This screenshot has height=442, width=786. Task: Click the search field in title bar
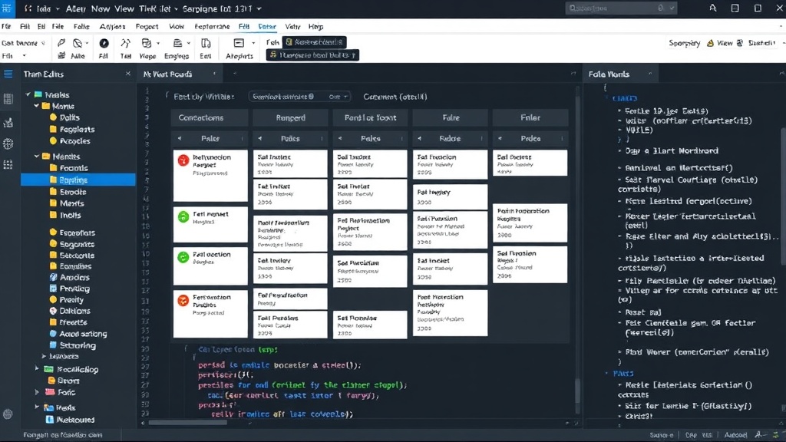622,8
